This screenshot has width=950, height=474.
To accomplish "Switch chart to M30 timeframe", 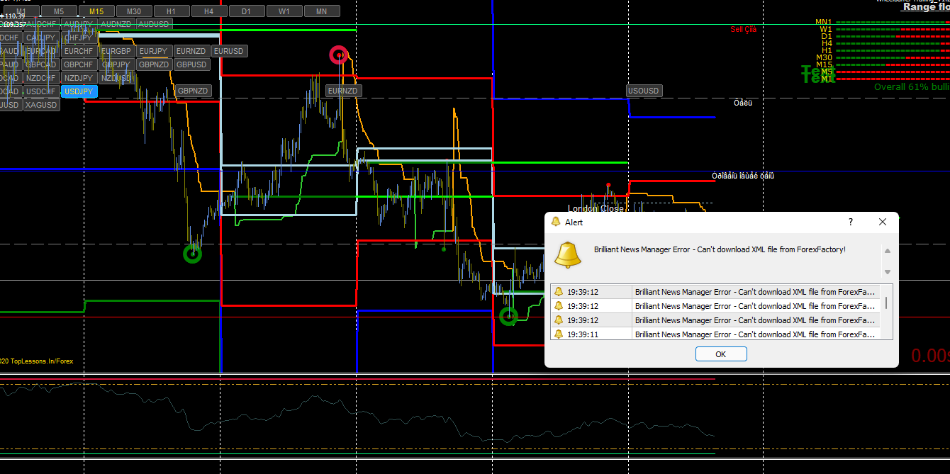I will point(134,11).
